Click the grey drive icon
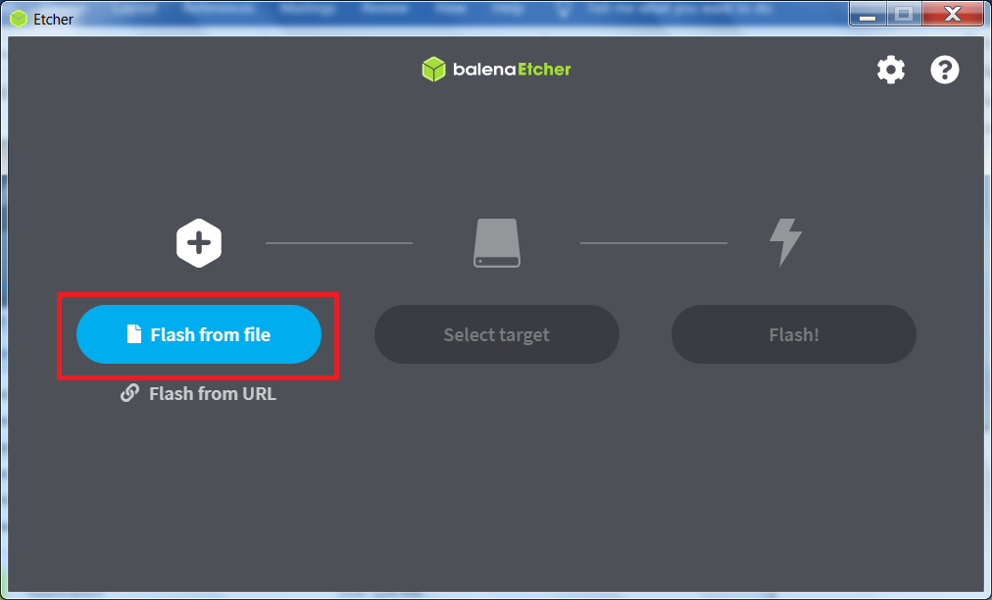 (x=497, y=243)
